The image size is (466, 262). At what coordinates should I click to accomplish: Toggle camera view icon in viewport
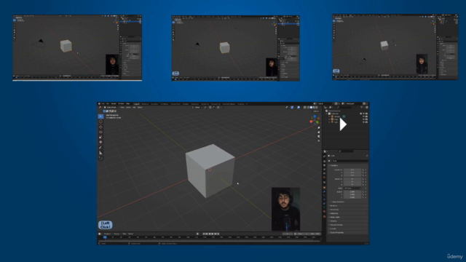[319, 136]
